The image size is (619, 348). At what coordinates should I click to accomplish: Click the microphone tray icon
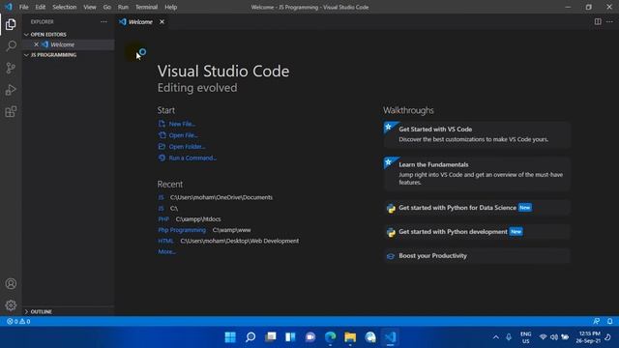pyautogui.click(x=509, y=337)
